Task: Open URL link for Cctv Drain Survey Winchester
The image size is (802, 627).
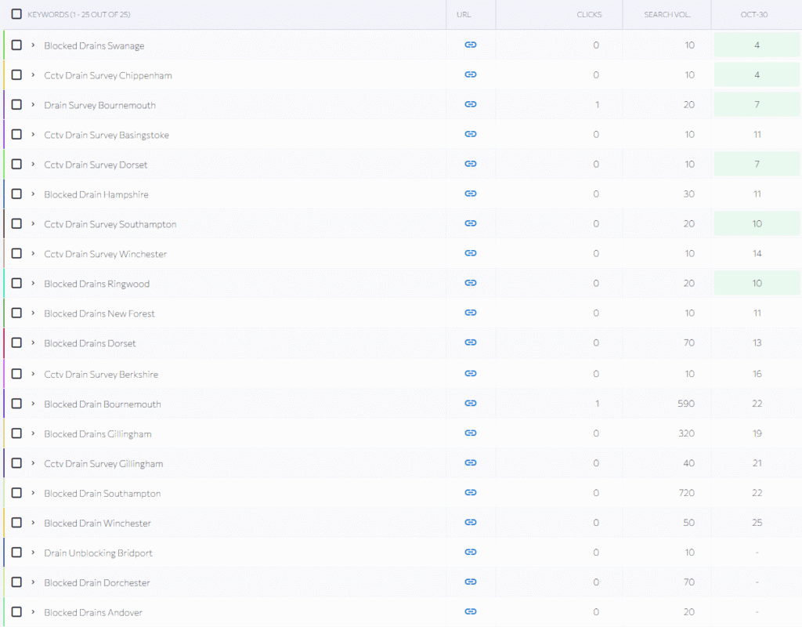Action: 471,253
